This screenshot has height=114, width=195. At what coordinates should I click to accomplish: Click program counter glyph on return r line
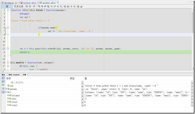click(x=4, y=52)
